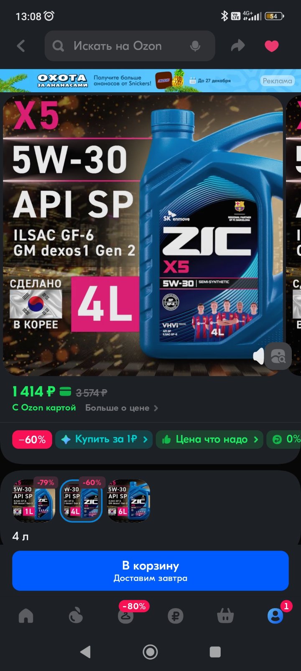
Task: Toggle the pink heart favorite icon
Action: [x=272, y=46]
